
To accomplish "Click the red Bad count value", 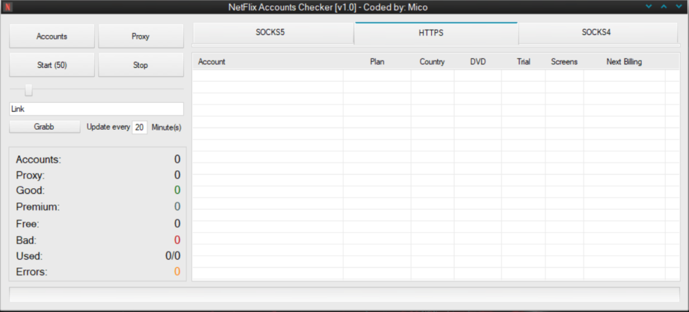I will point(177,240).
